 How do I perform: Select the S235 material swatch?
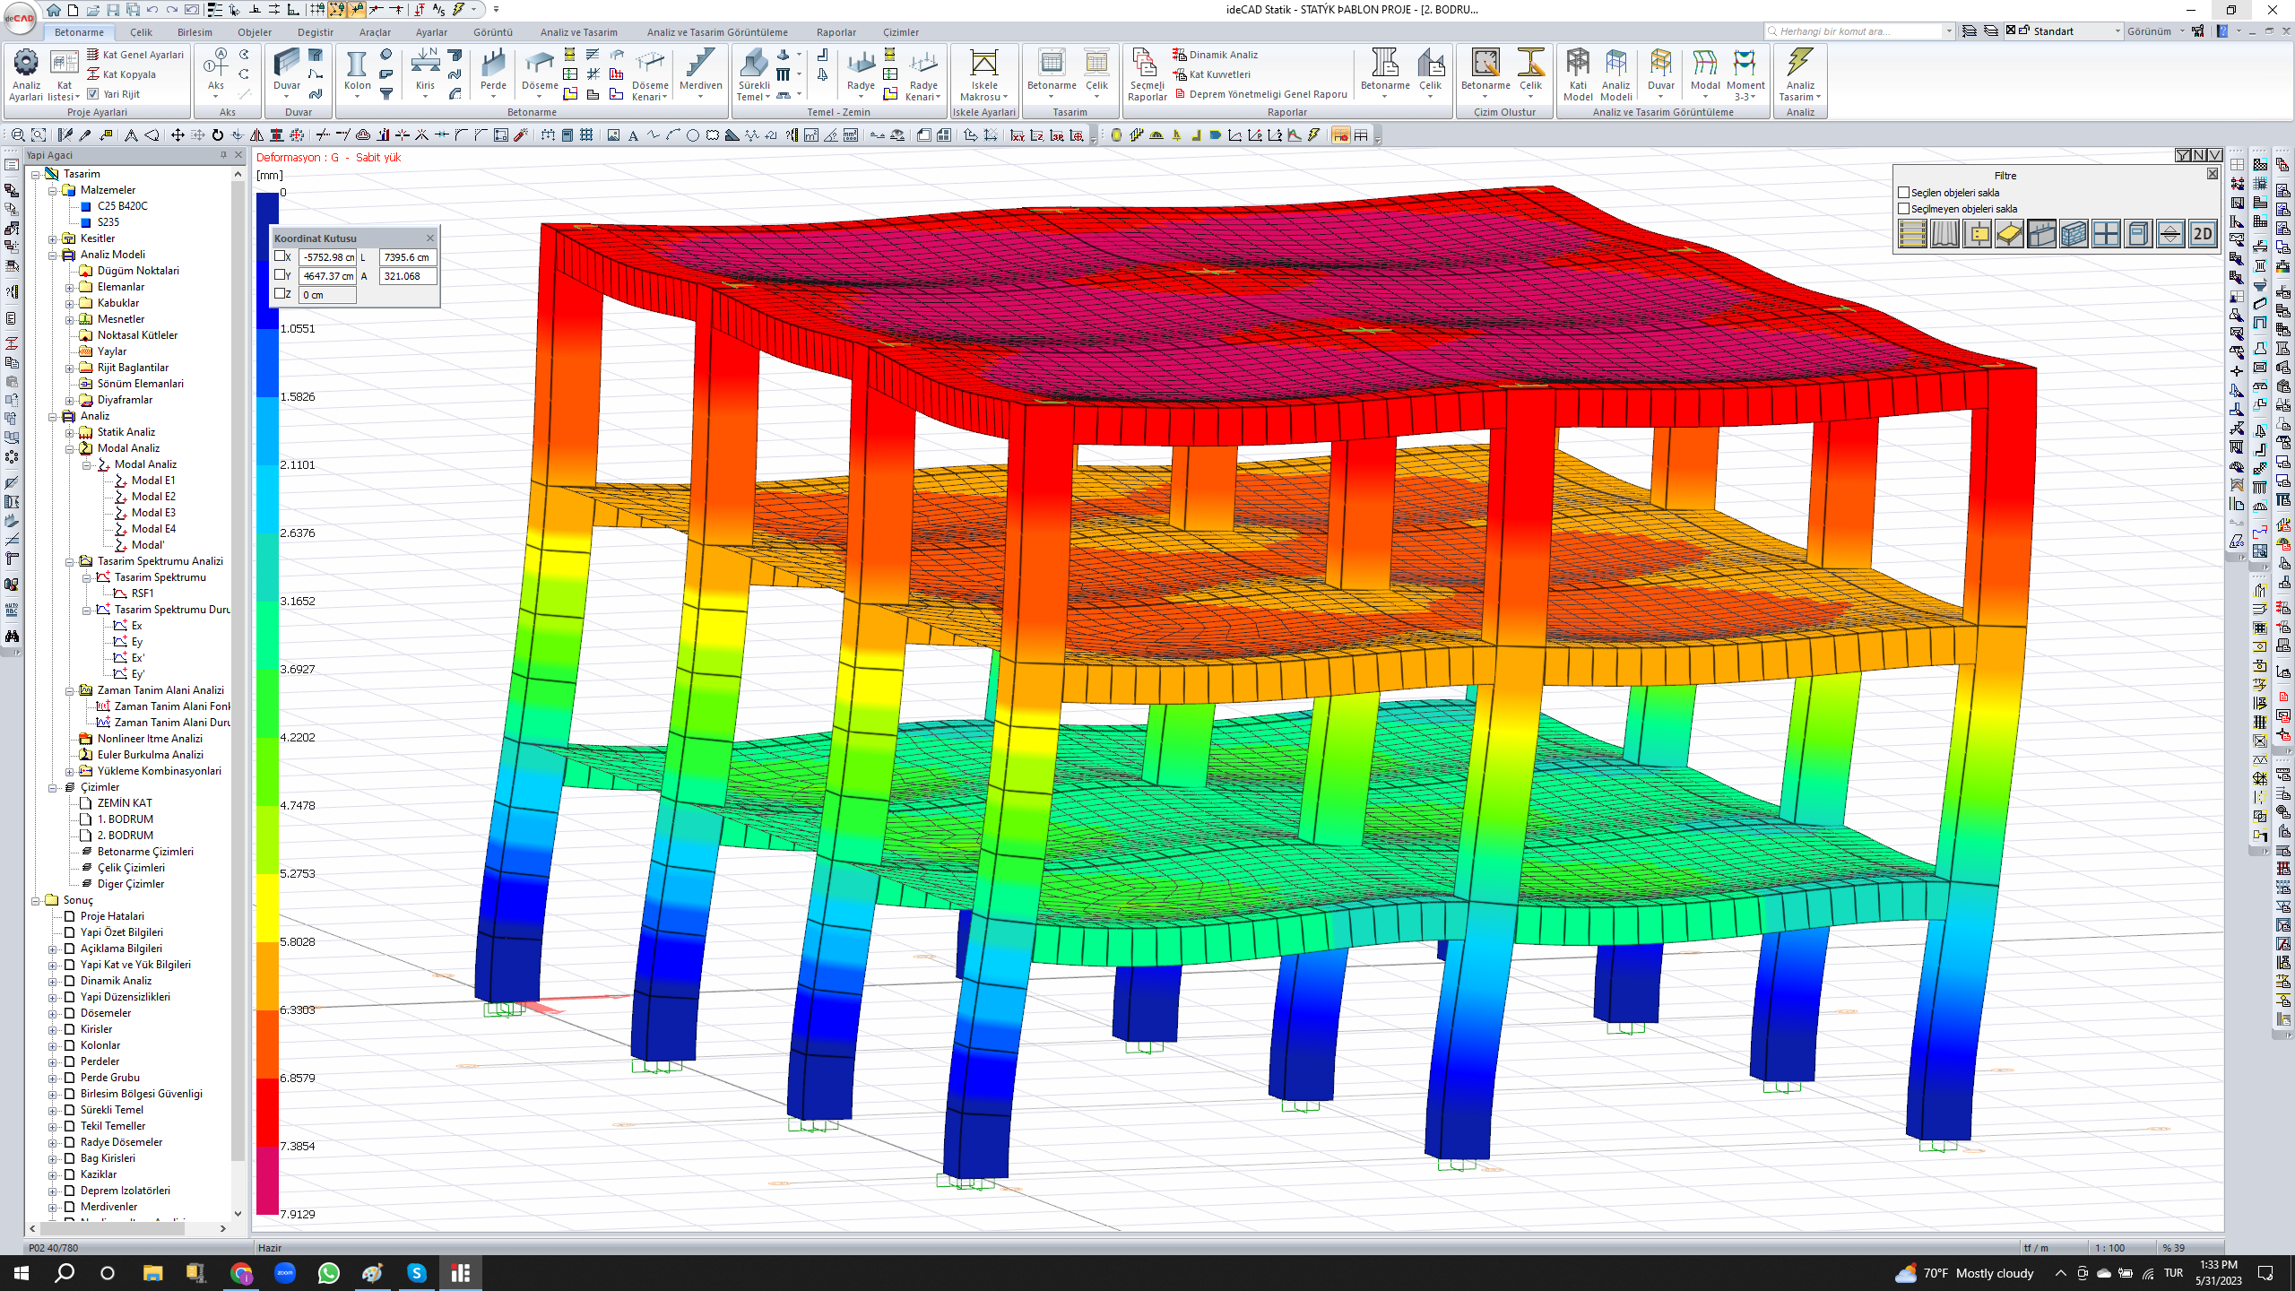(86, 222)
